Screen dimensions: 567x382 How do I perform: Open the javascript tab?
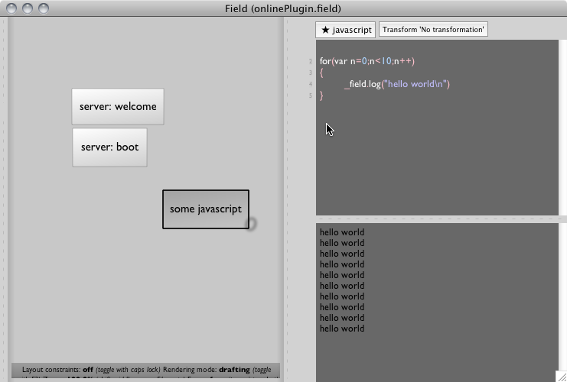coord(346,30)
